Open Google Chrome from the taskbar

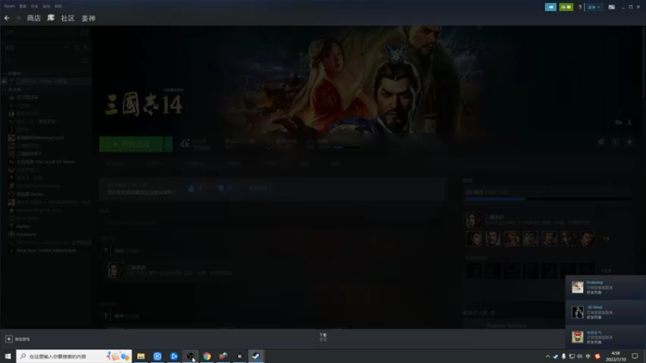click(207, 356)
